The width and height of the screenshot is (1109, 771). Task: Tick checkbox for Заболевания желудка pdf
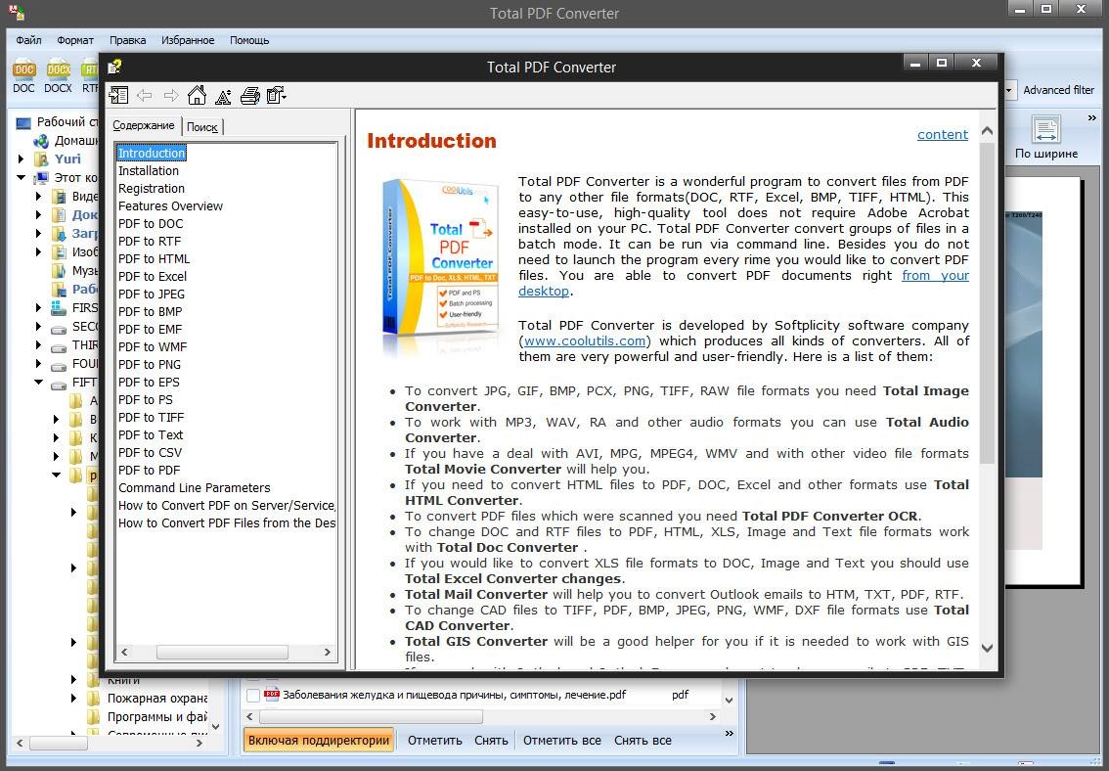(x=252, y=696)
